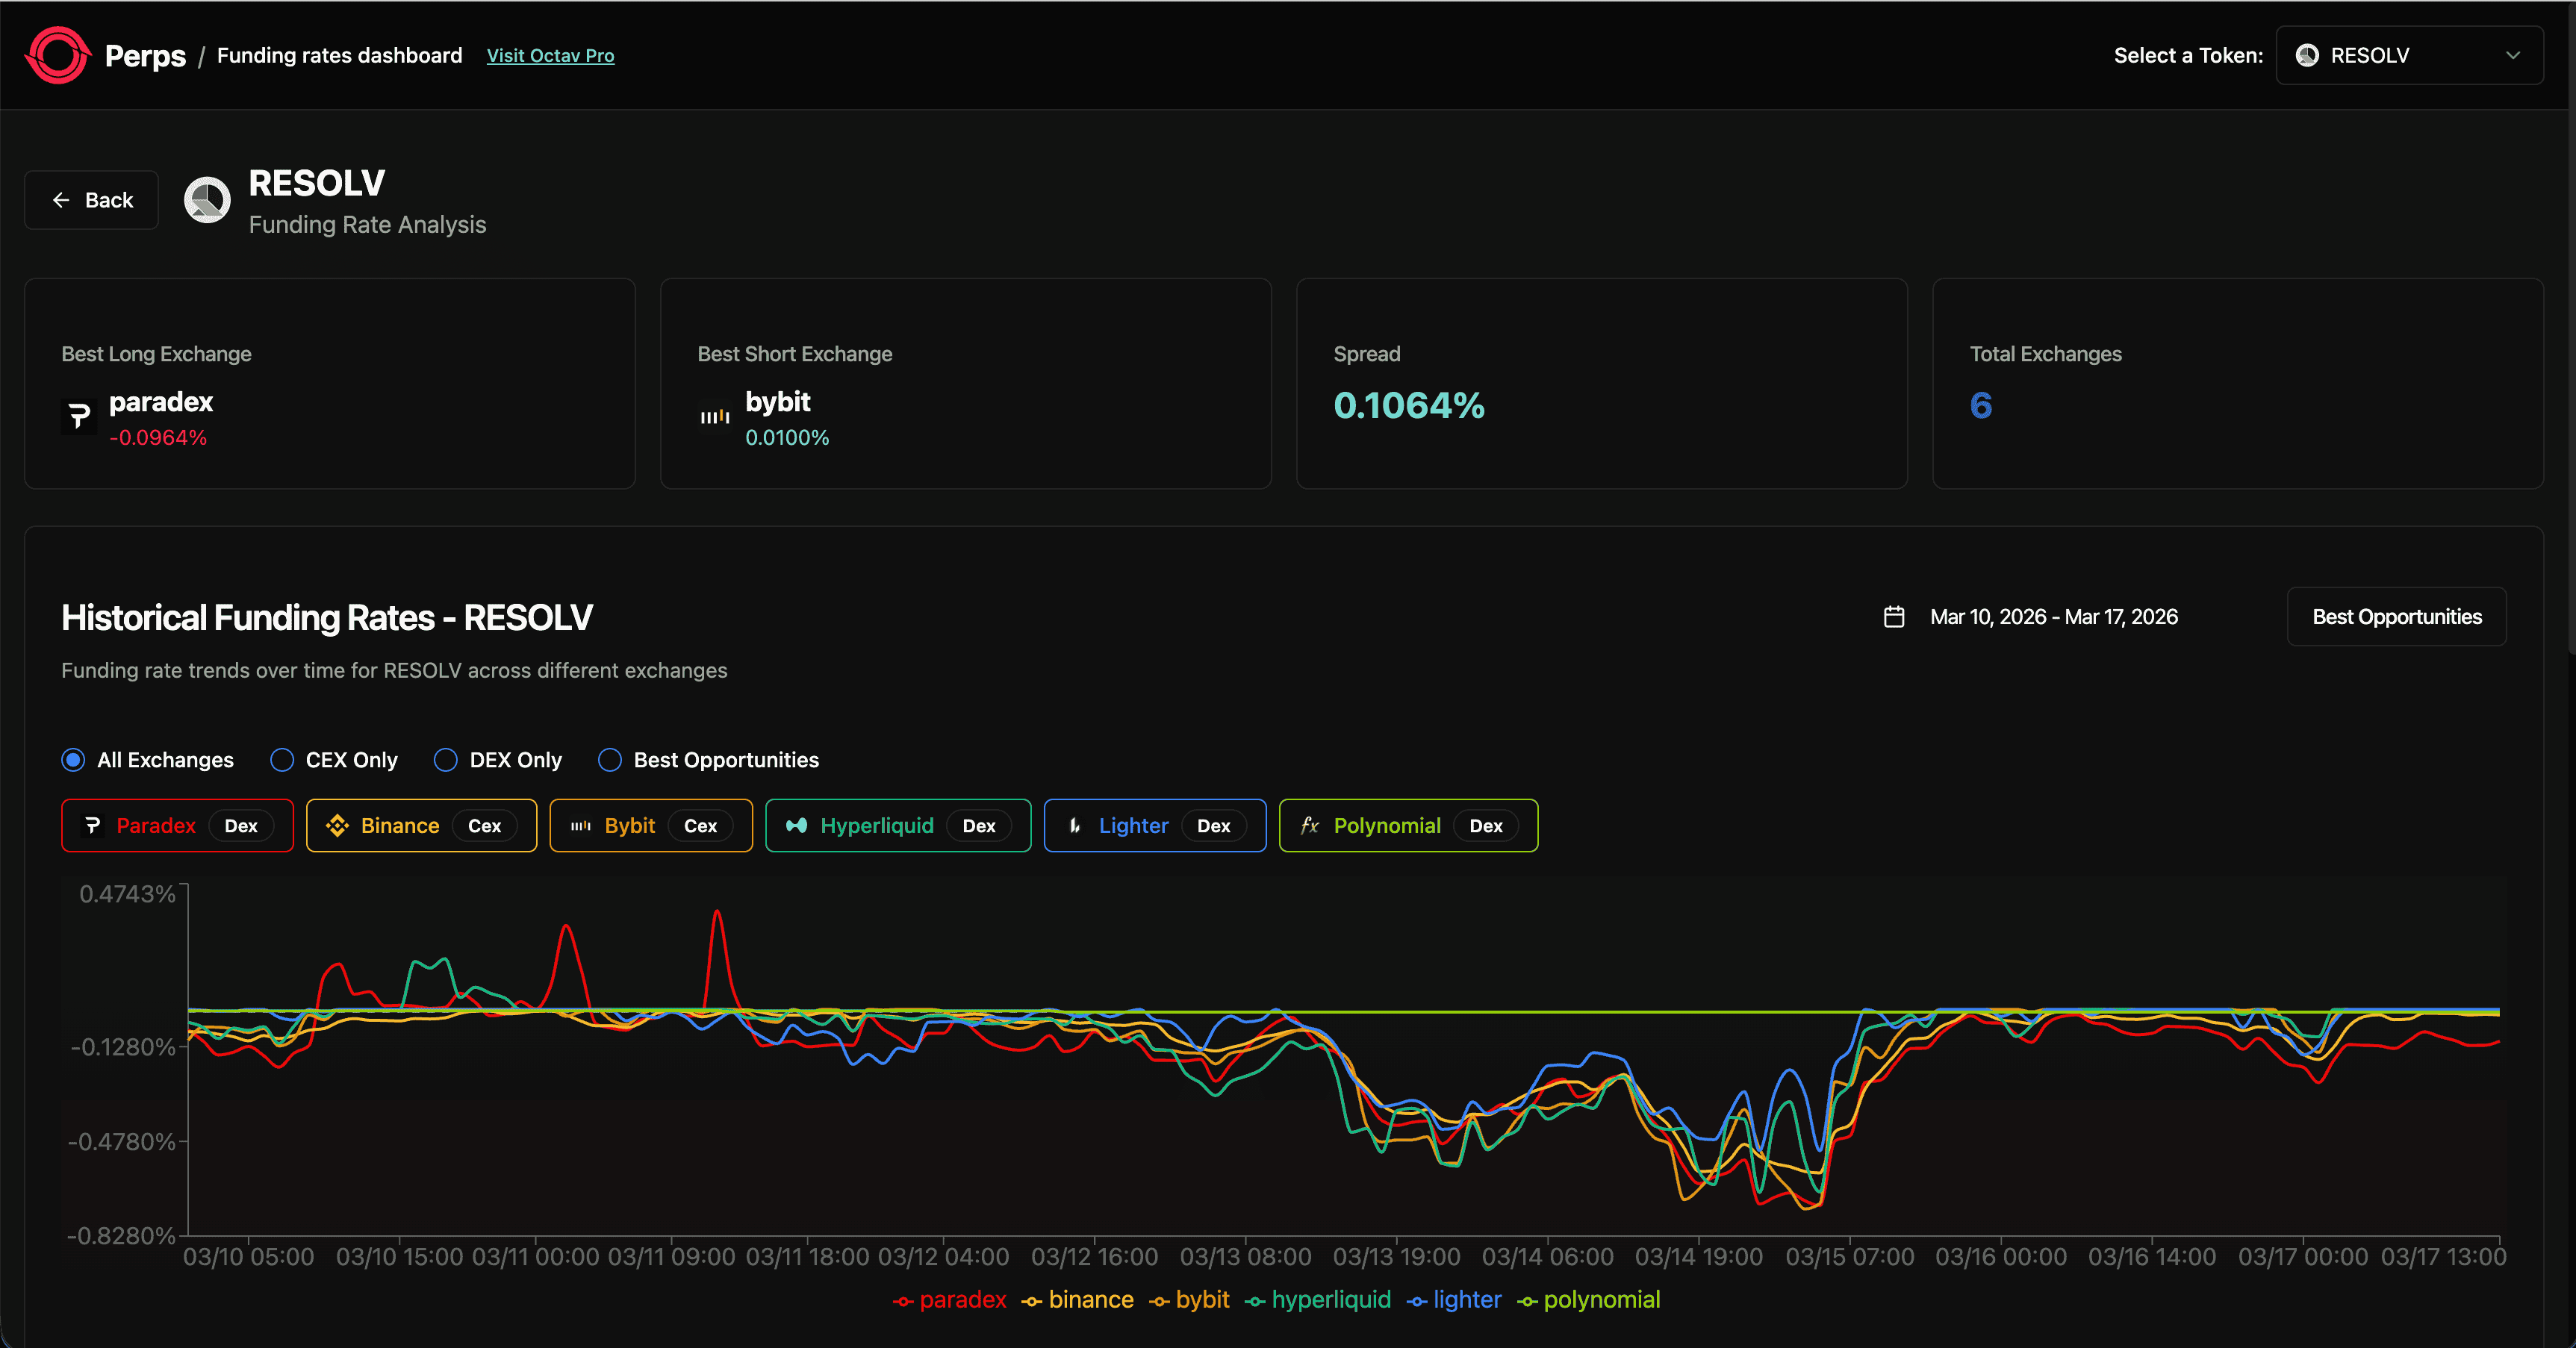Viewport: 2576px width, 1348px height.
Task: Open the Select a Token dropdown
Action: 2409,55
